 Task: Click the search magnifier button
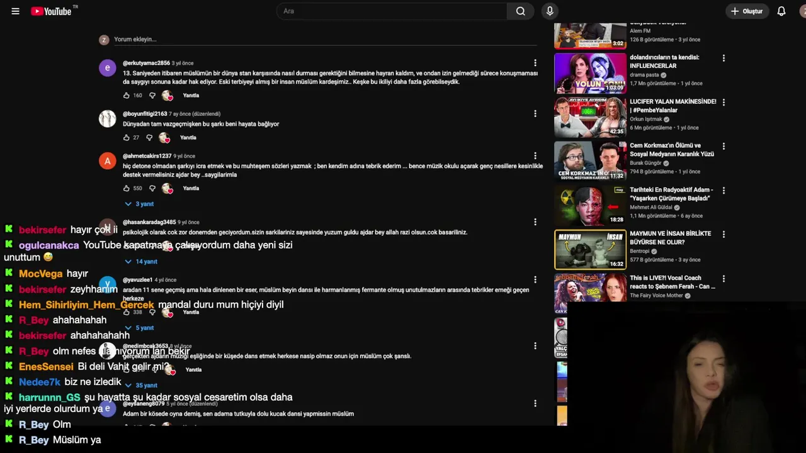(x=520, y=11)
